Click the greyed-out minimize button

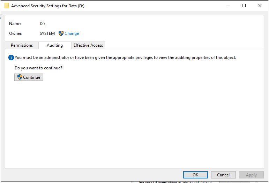[x=228, y=6]
